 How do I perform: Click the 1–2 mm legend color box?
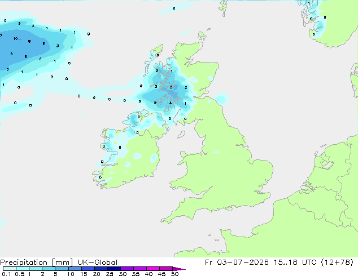[x=36, y=269]
